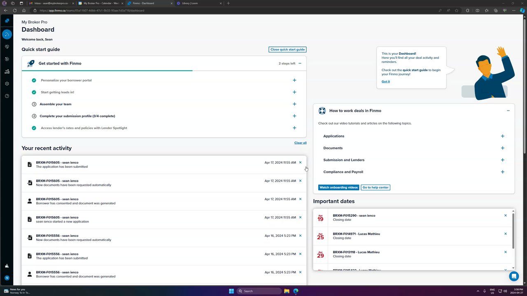
Task: Select the Finmo - Dashboard browser tab
Action: 150,3
